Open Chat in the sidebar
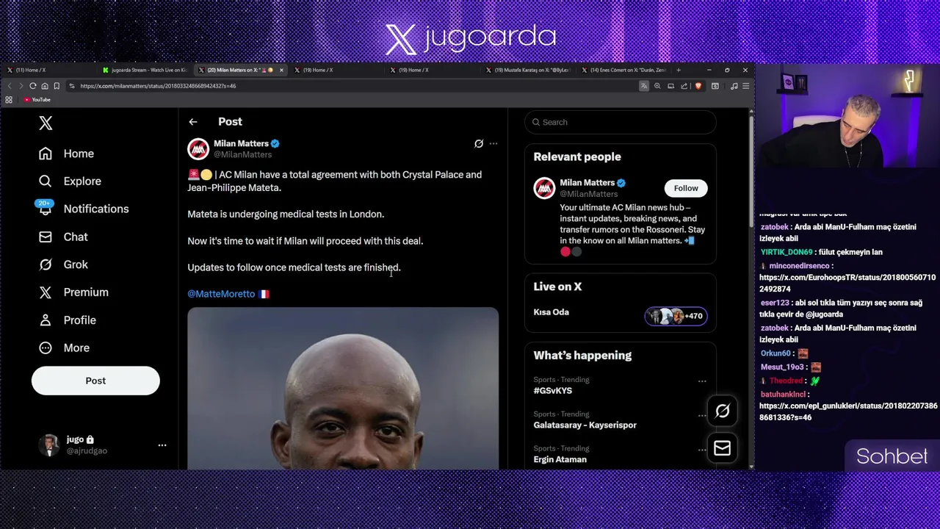 63,237
